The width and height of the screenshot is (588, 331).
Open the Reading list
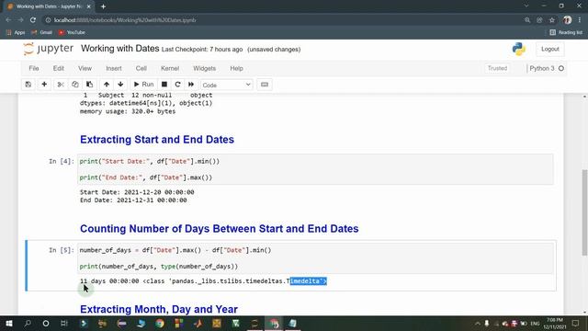pyautogui.click(x=566, y=33)
